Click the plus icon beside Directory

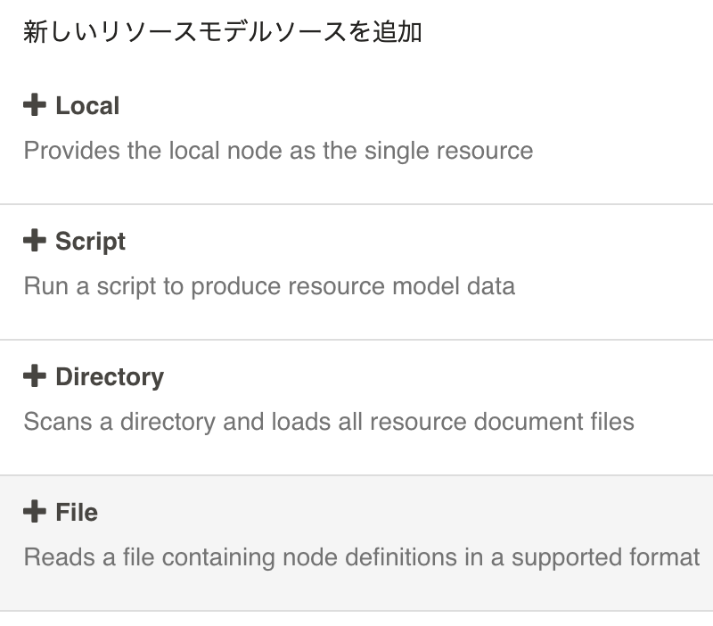(x=34, y=376)
